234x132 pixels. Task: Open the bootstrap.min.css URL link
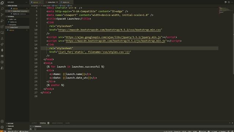110,30
